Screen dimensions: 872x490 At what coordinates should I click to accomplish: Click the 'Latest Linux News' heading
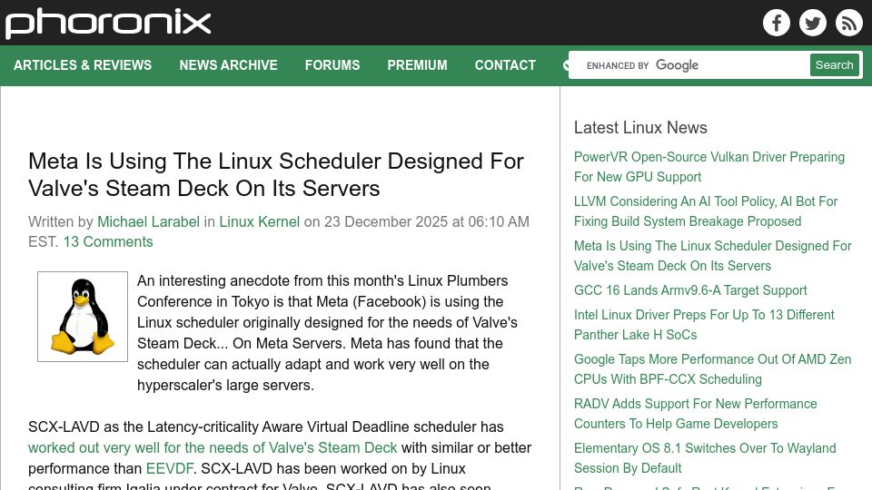(640, 127)
